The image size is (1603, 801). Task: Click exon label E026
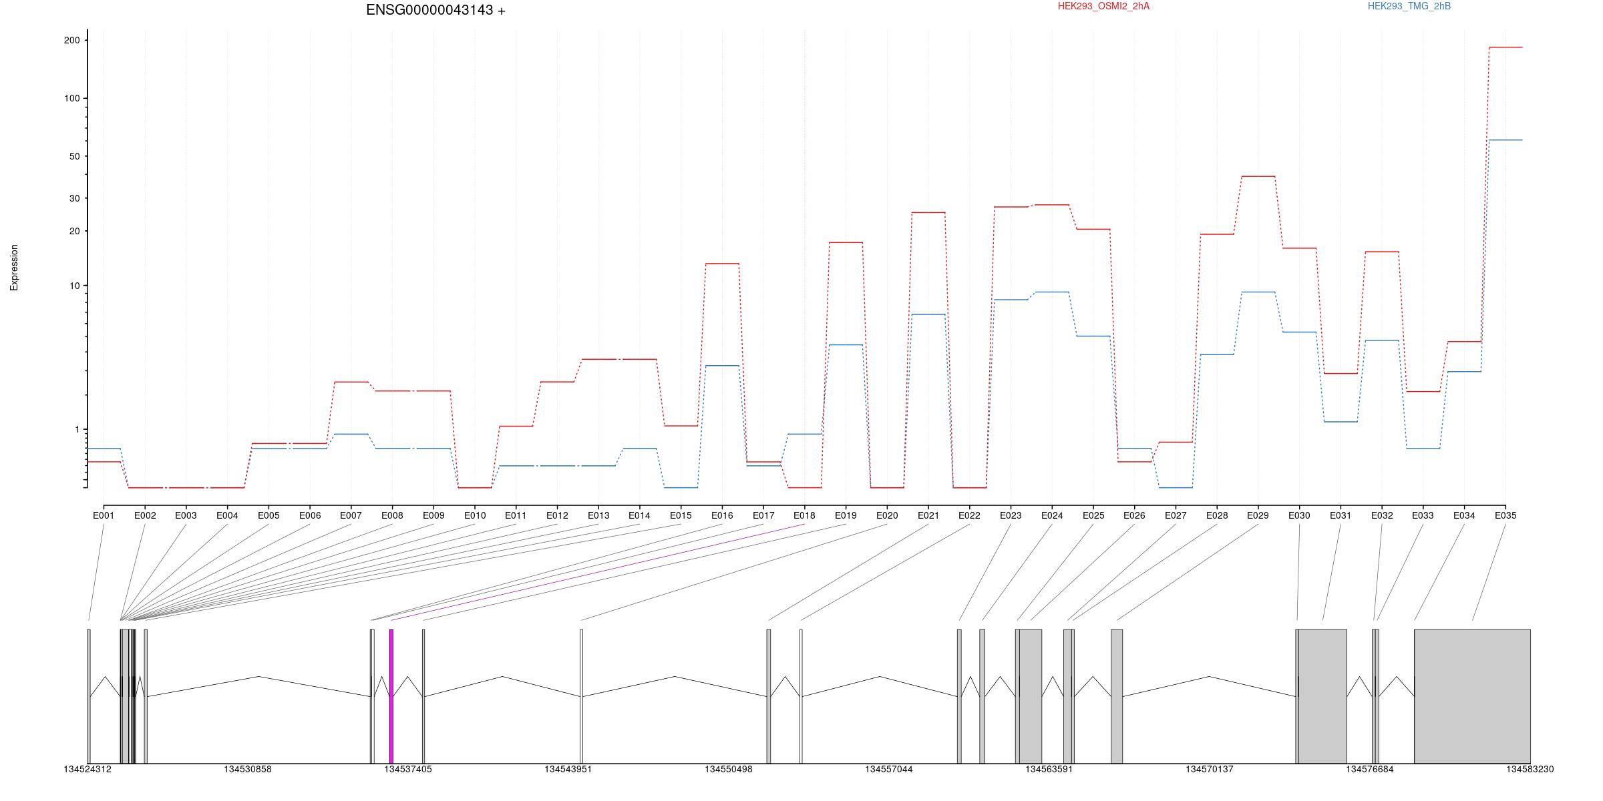click(1134, 515)
